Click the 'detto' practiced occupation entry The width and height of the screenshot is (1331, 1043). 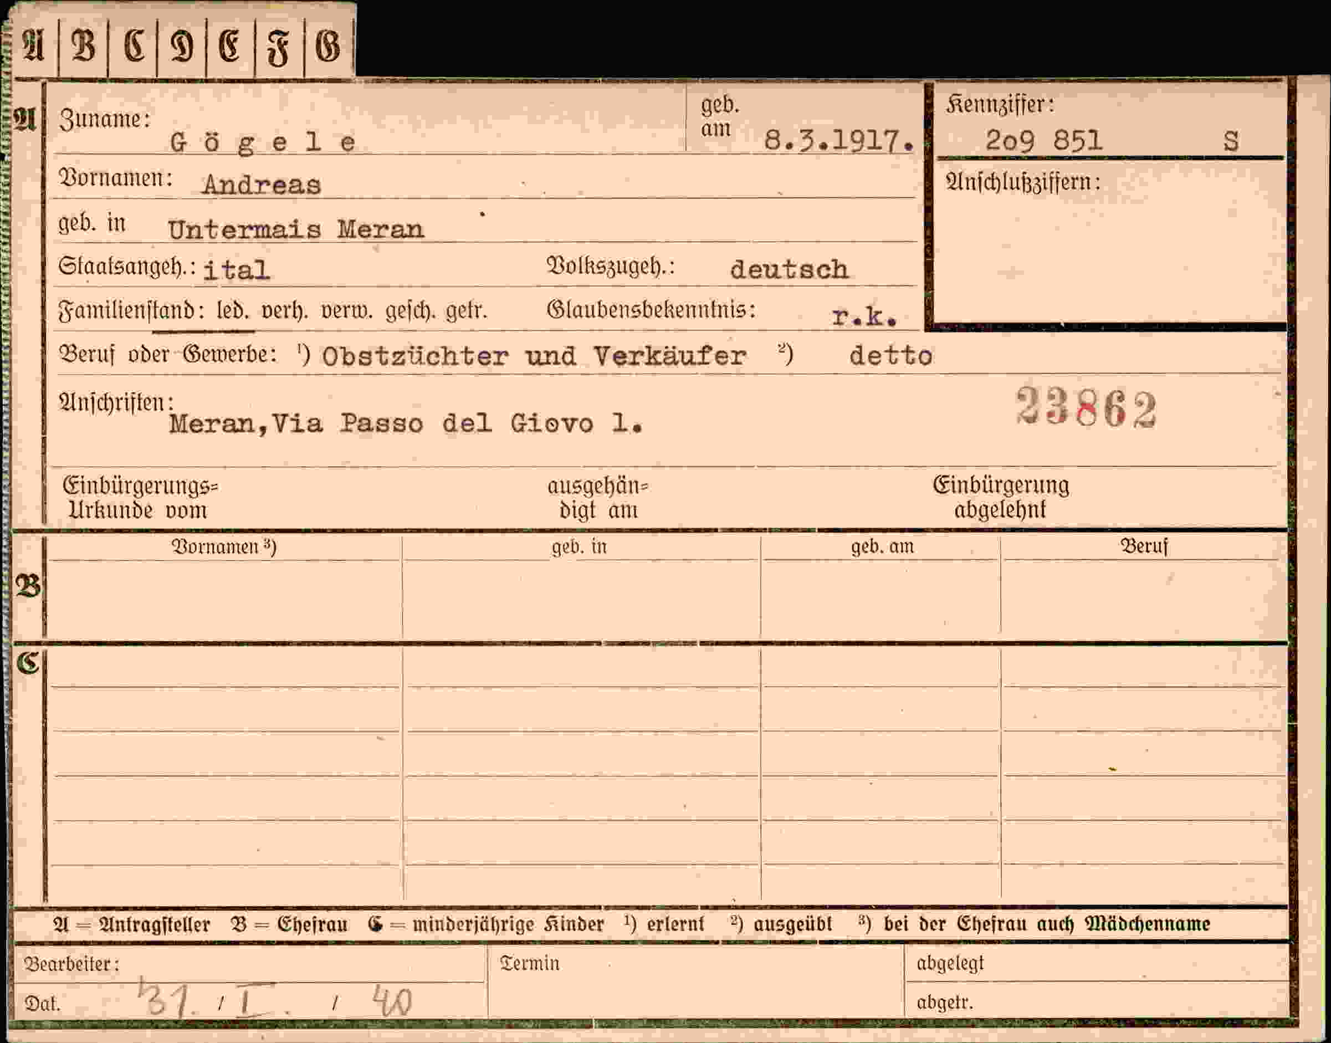point(891,356)
